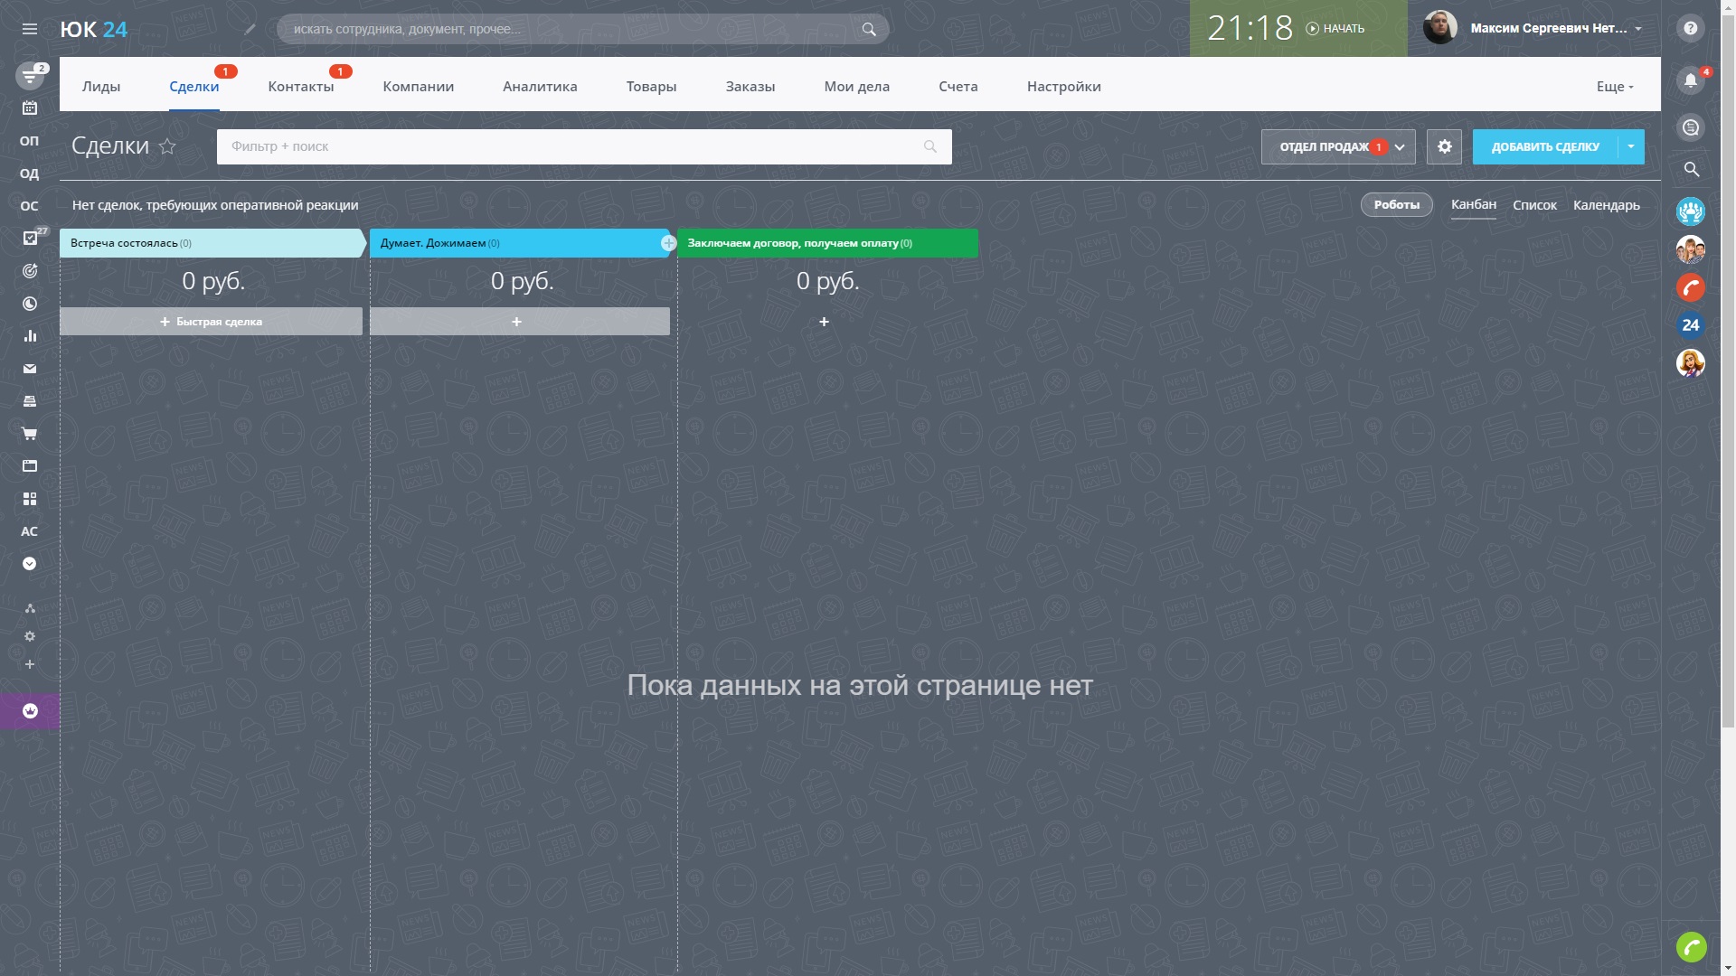1736x976 pixels.
Task: Open tasks checkmark icon in sidebar
Action: (29, 239)
